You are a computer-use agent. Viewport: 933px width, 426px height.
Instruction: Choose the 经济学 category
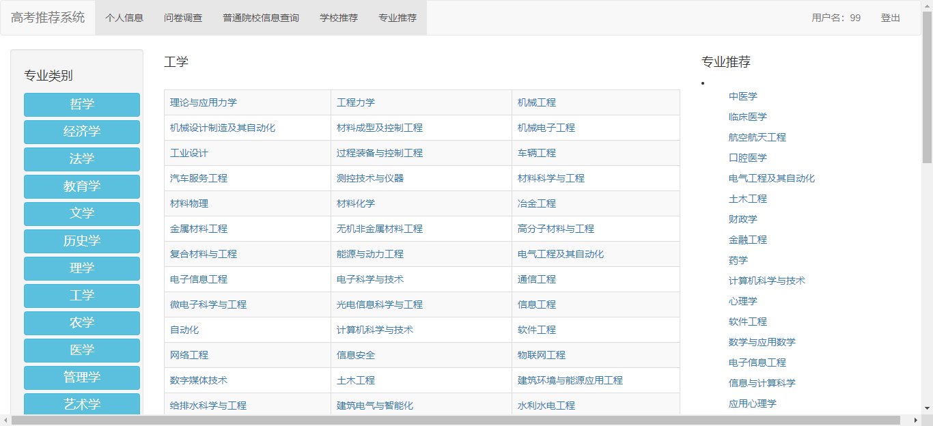point(82,132)
